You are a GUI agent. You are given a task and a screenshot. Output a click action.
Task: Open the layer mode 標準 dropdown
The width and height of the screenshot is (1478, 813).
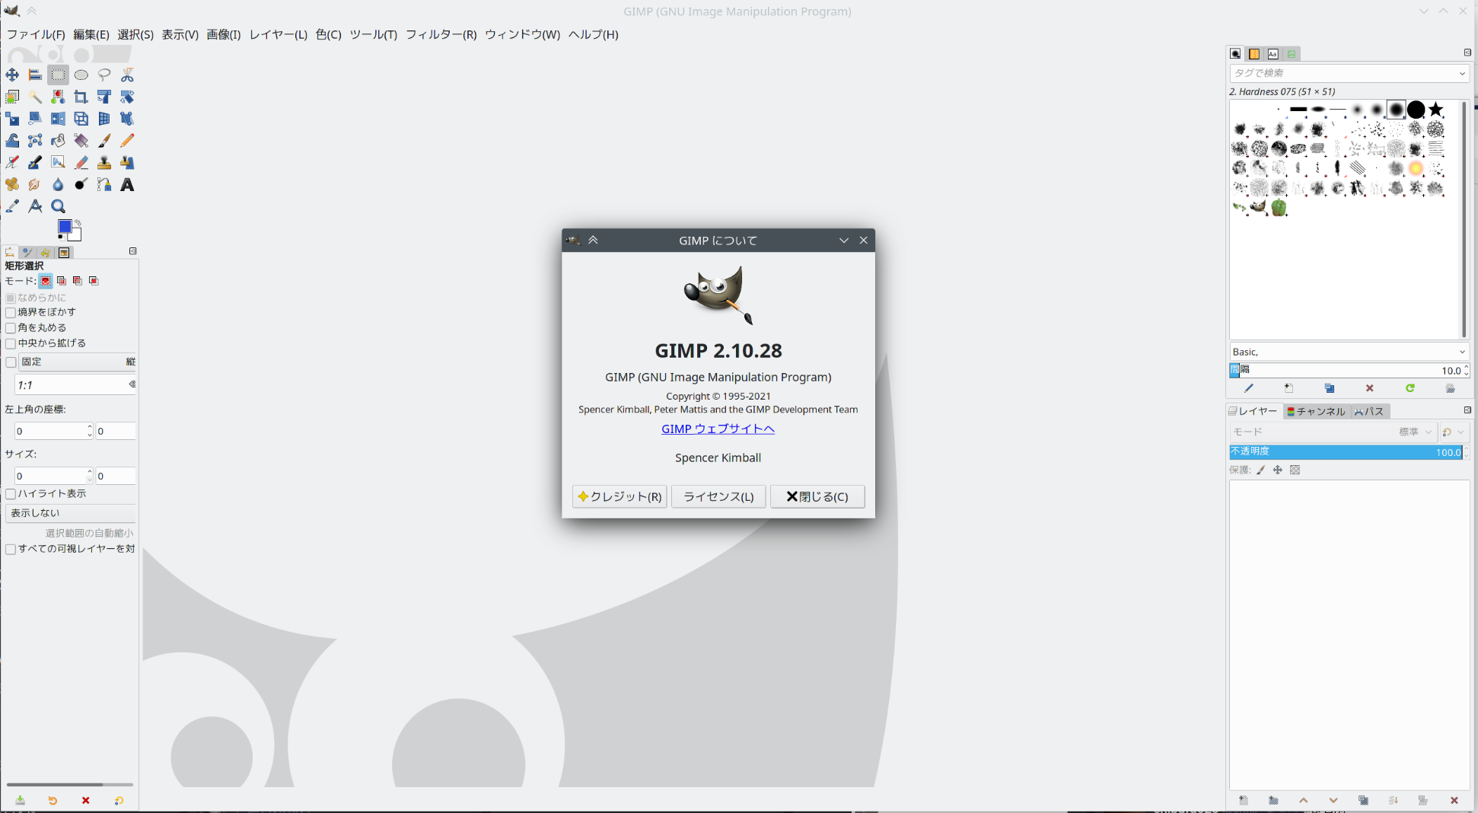tap(1416, 432)
